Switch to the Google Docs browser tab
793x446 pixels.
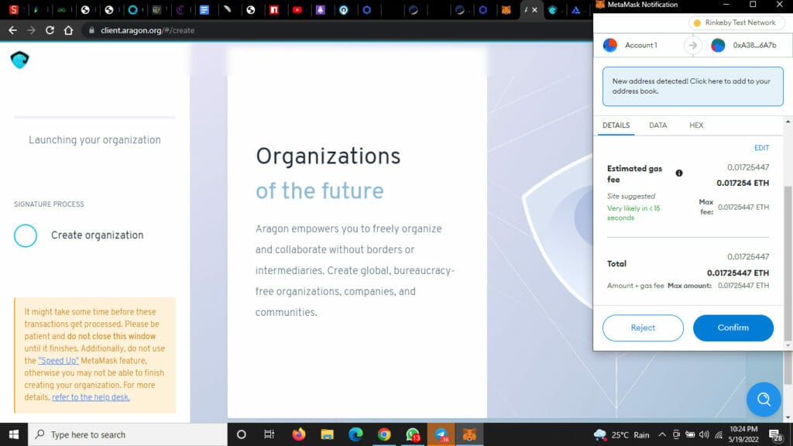coord(204,9)
